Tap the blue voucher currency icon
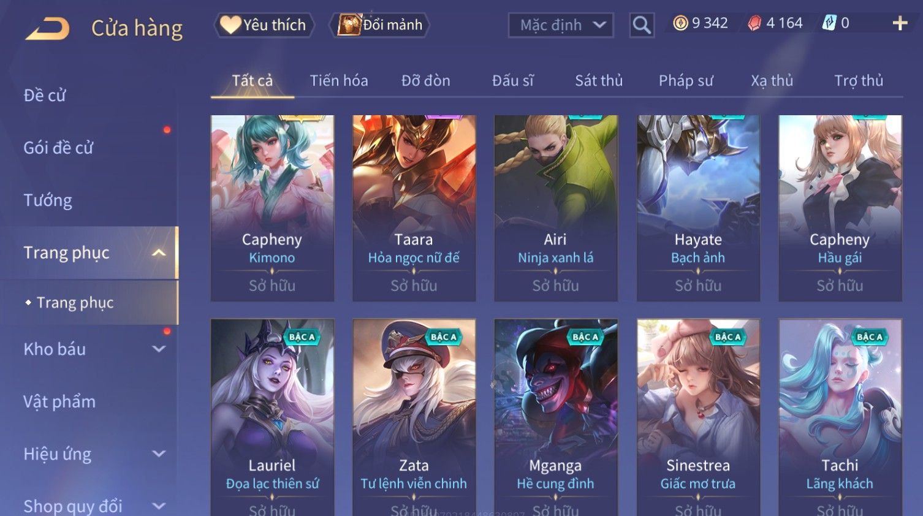This screenshot has height=516, width=923. pos(829,23)
